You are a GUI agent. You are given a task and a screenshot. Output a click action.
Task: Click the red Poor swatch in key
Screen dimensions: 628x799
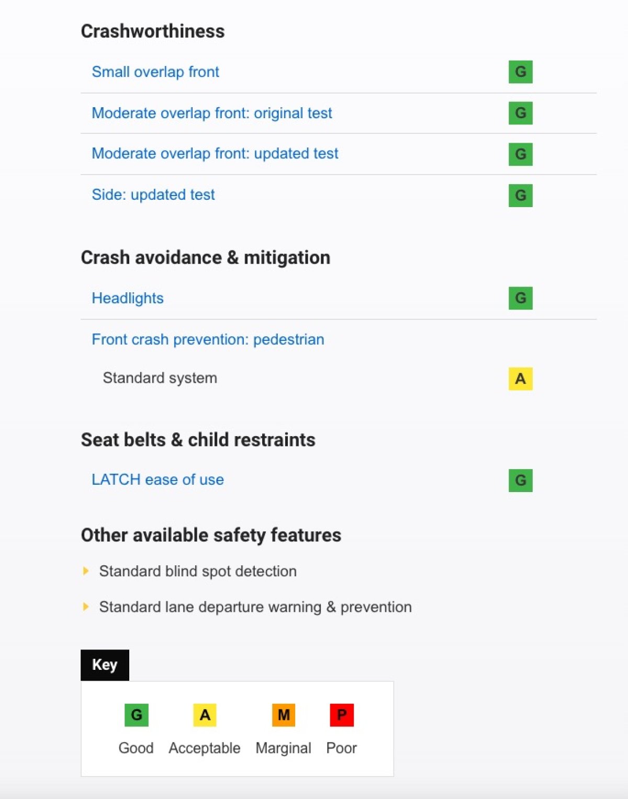click(x=342, y=715)
